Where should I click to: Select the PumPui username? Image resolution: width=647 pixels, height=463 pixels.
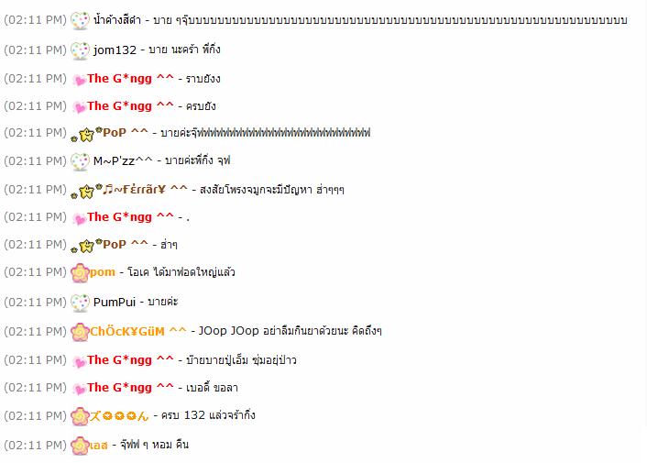[x=115, y=302]
